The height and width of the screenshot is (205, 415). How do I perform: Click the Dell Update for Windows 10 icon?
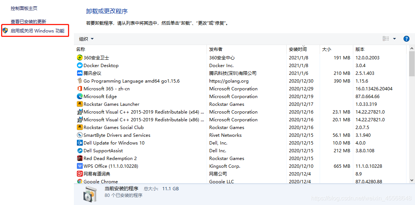point(80,143)
